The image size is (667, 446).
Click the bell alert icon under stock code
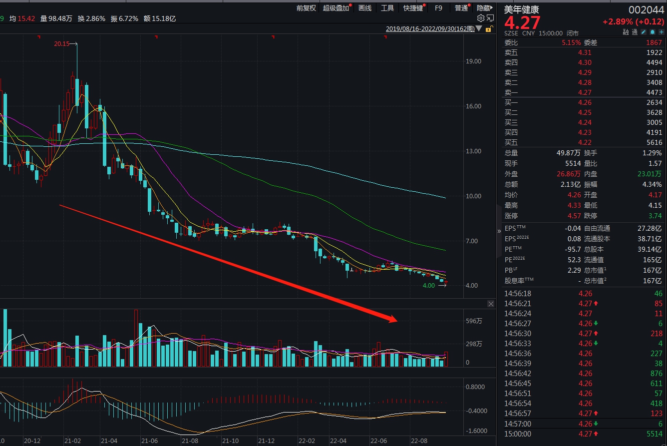(653, 32)
